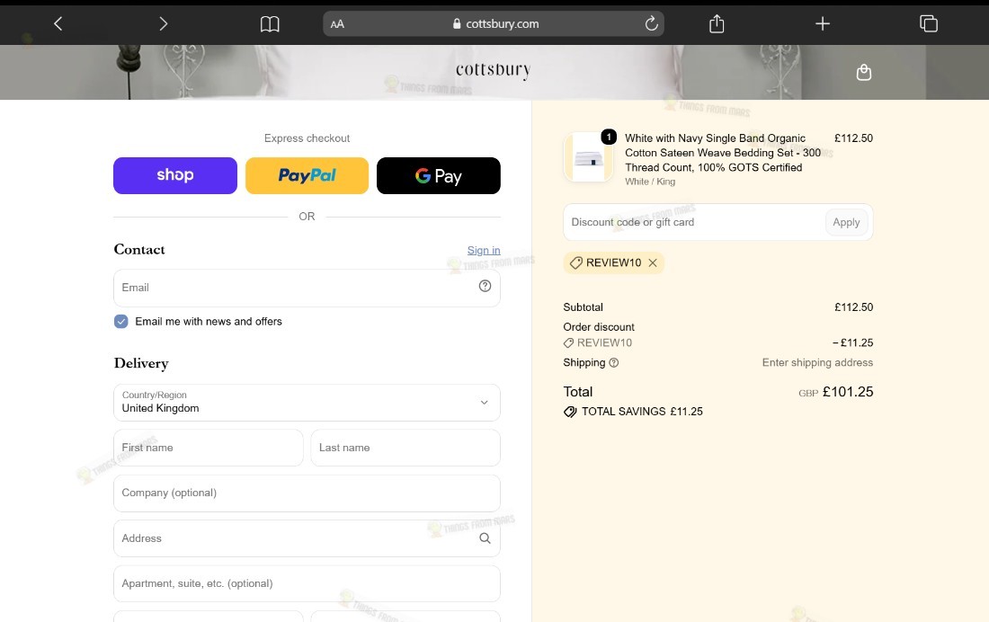Click the REVIEW10 discount tag
The height and width of the screenshot is (622, 989).
[613, 263]
